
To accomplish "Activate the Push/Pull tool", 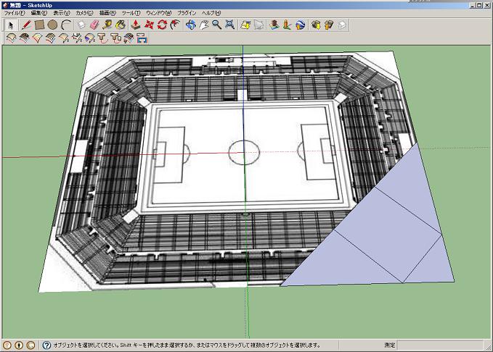I will [135, 25].
